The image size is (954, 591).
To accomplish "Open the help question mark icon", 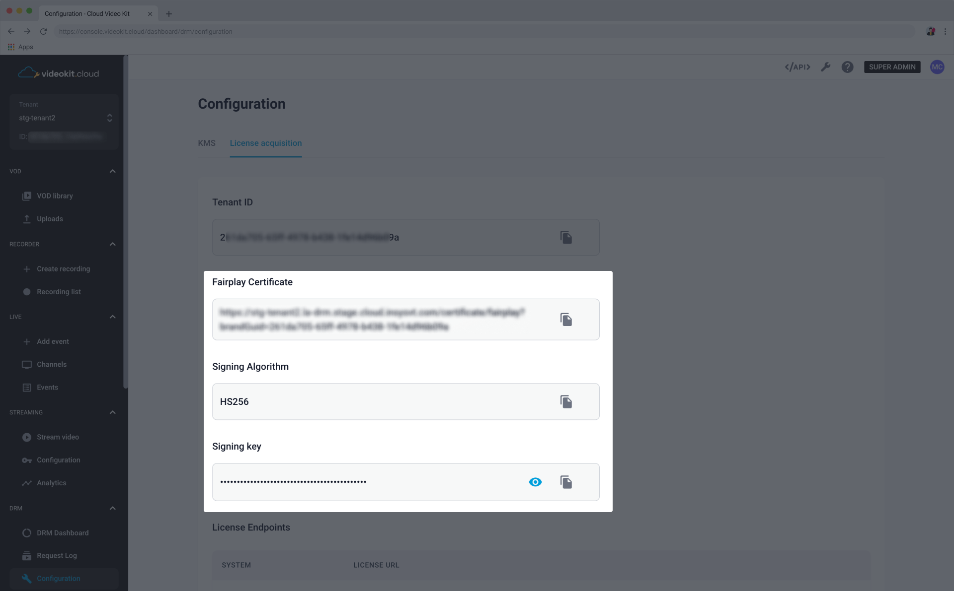I will click(847, 66).
